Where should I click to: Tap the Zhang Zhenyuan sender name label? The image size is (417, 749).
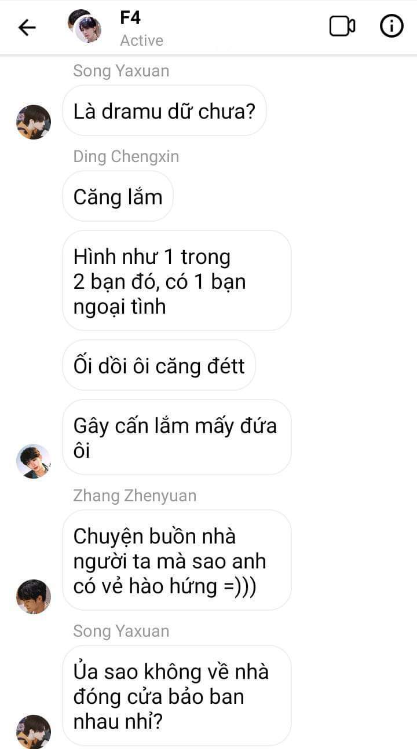[135, 496]
